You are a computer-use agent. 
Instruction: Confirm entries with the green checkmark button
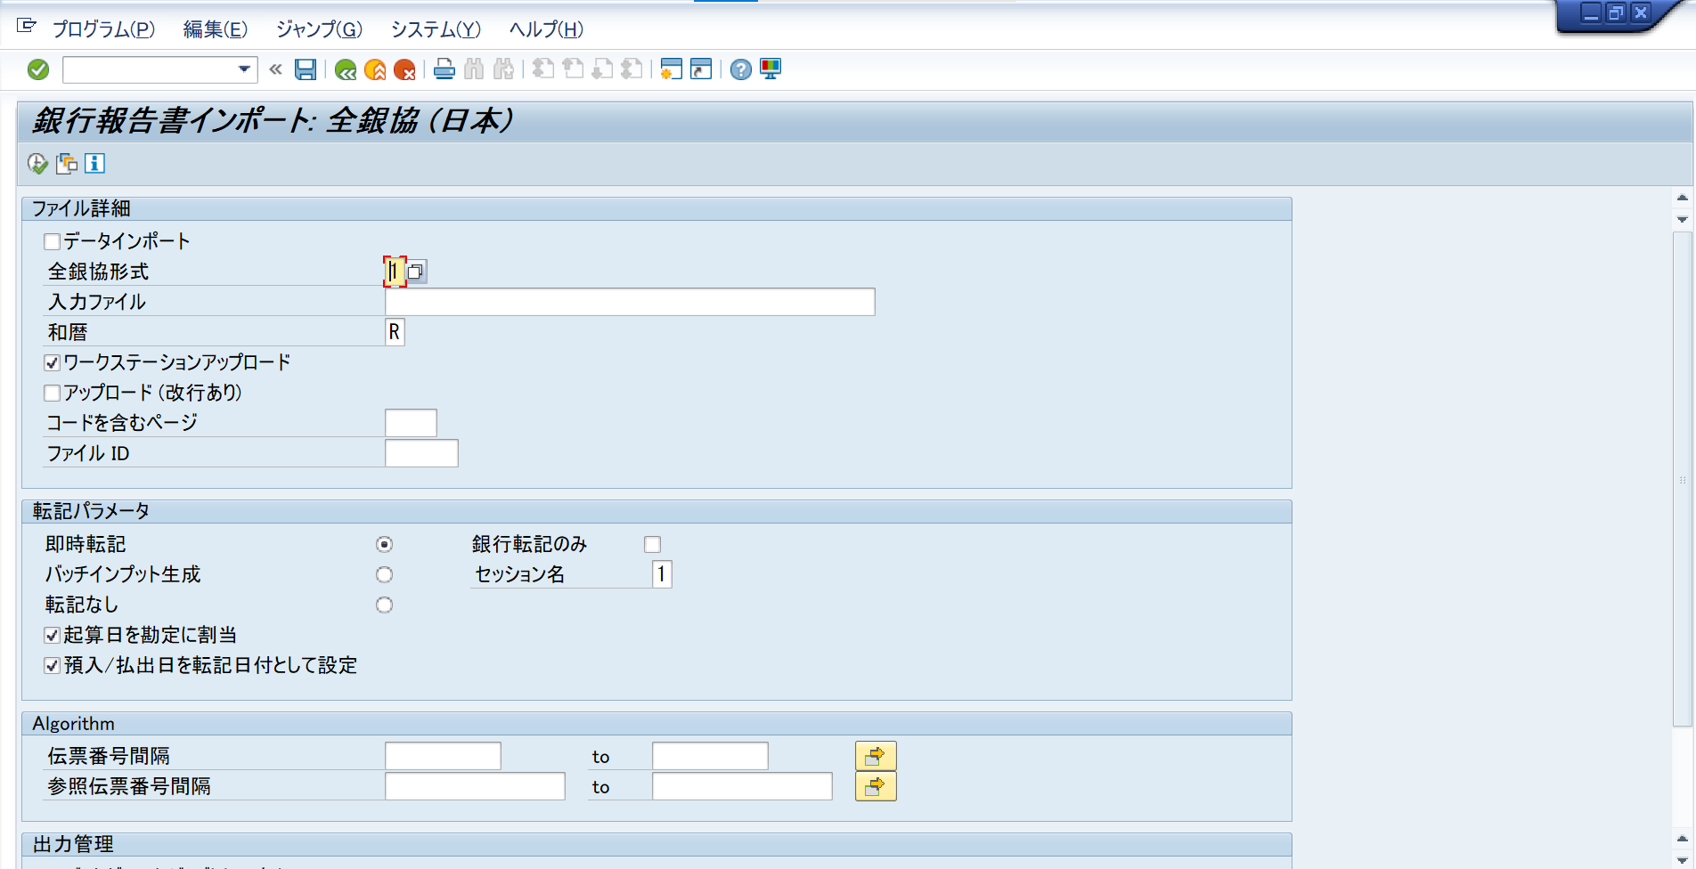(x=37, y=69)
